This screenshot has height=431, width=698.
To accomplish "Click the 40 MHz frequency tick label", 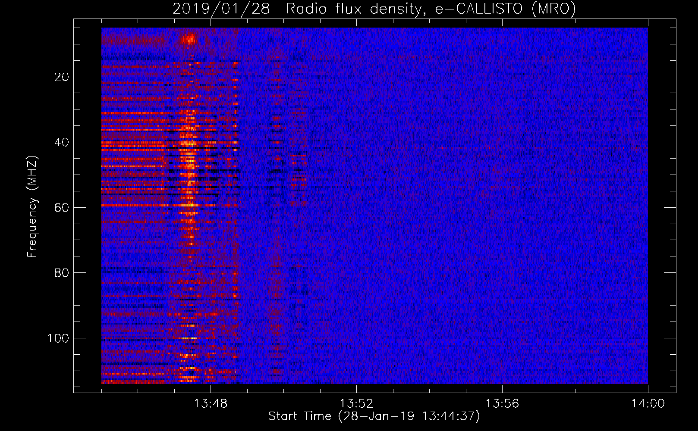I will pyautogui.click(x=62, y=142).
